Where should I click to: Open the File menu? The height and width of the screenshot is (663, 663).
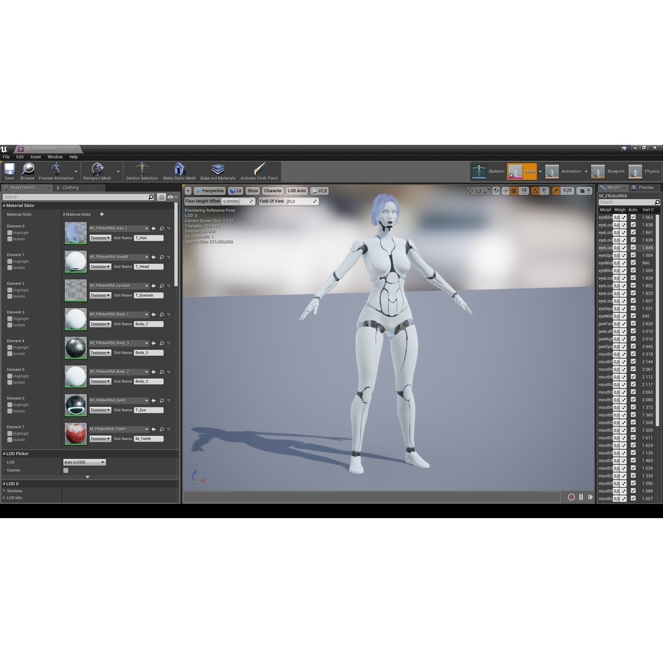pos(6,157)
